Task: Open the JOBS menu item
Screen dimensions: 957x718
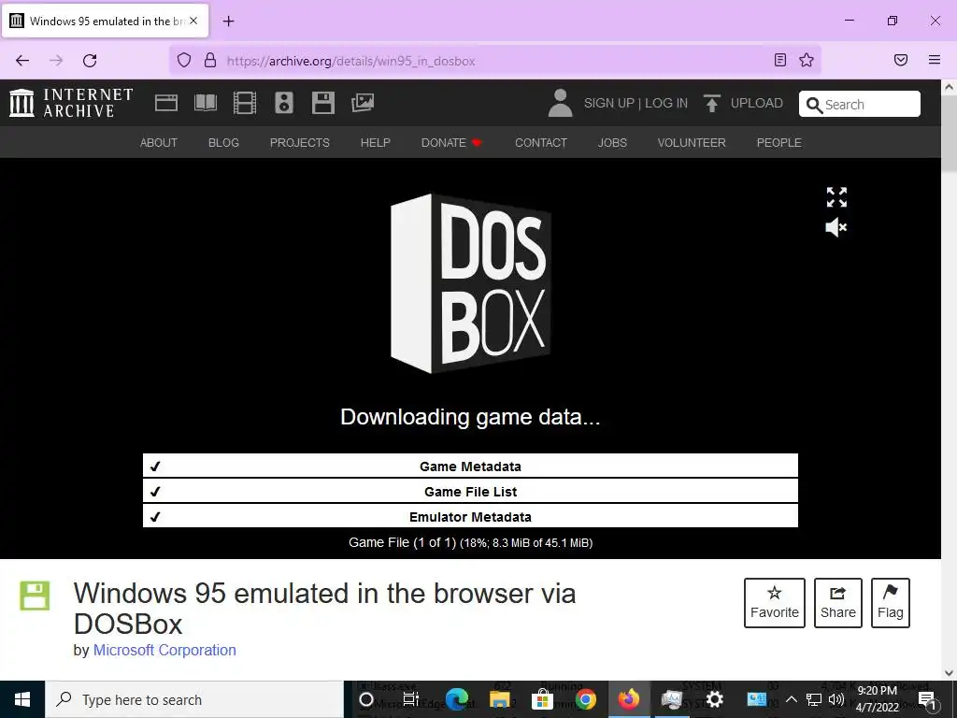Action: tap(612, 143)
